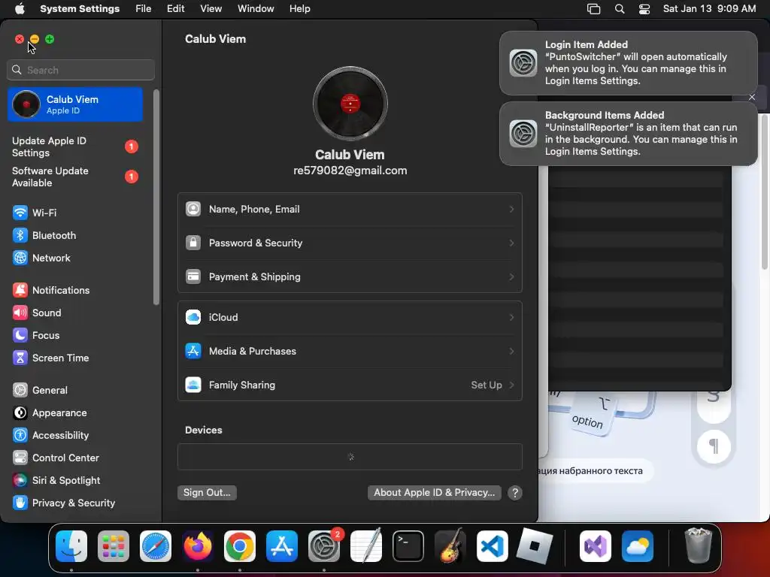770x577 pixels.
Task: Open TextEdit from the Dock
Action: point(366,546)
